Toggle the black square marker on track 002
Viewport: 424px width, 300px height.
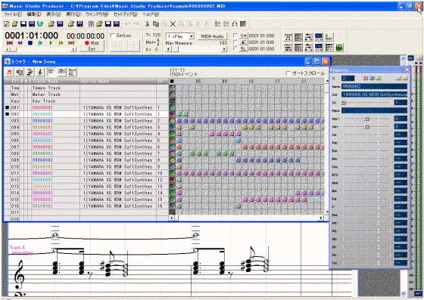click(x=8, y=114)
